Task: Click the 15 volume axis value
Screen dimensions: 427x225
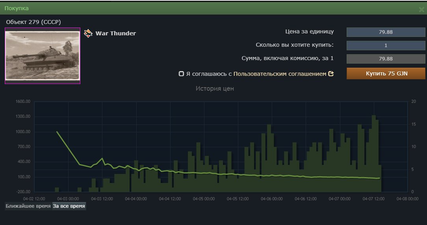Action: tap(413, 124)
